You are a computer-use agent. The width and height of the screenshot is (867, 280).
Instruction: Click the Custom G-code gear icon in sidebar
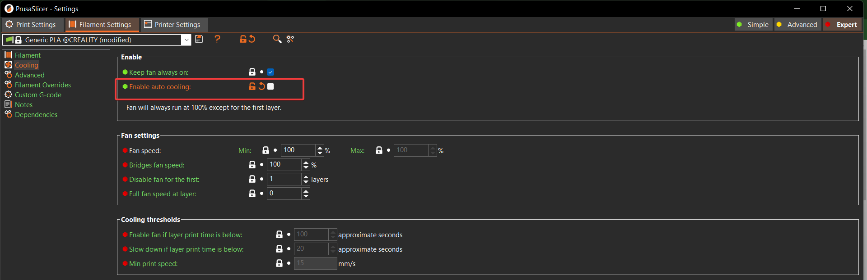[x=8, y=95]
